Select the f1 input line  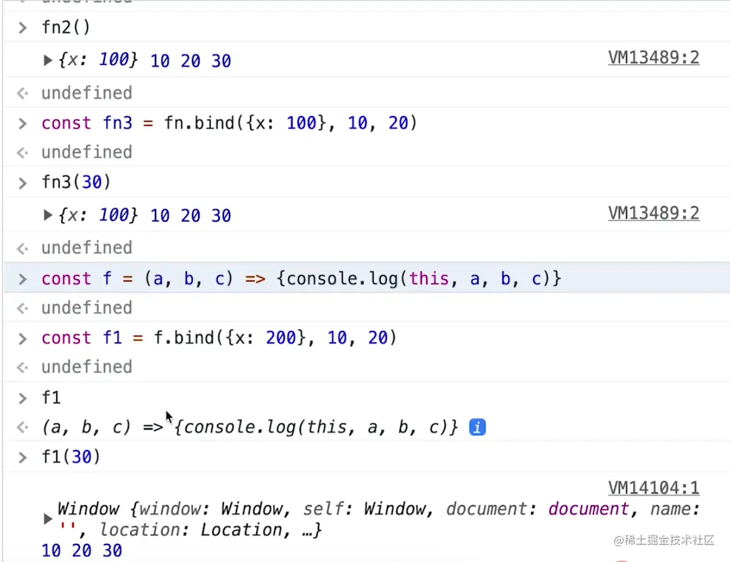tap(51, 398)
